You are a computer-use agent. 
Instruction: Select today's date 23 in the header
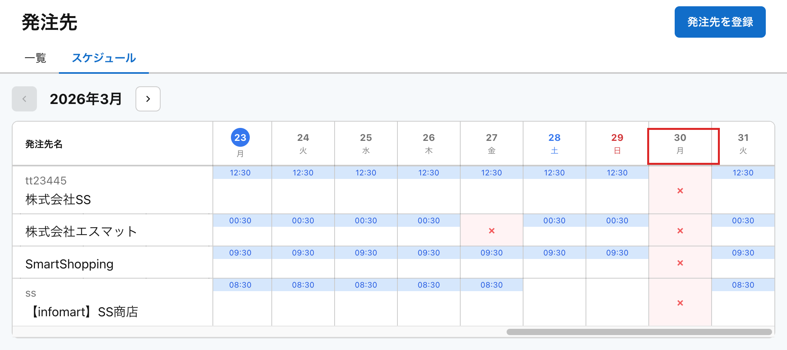(240, 138)
